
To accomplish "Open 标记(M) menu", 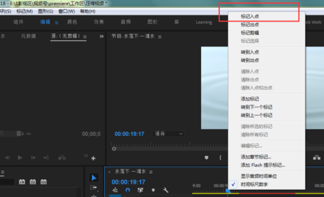I will 25,11.
